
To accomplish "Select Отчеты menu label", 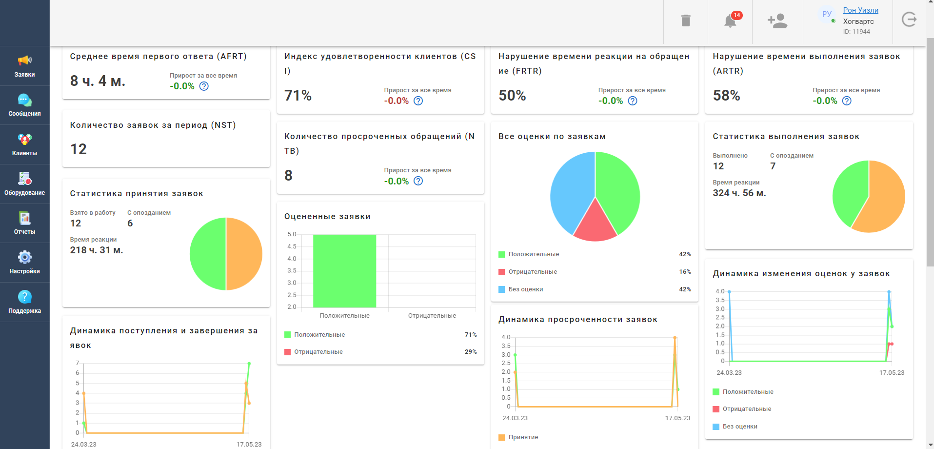I will click(24, 232).
